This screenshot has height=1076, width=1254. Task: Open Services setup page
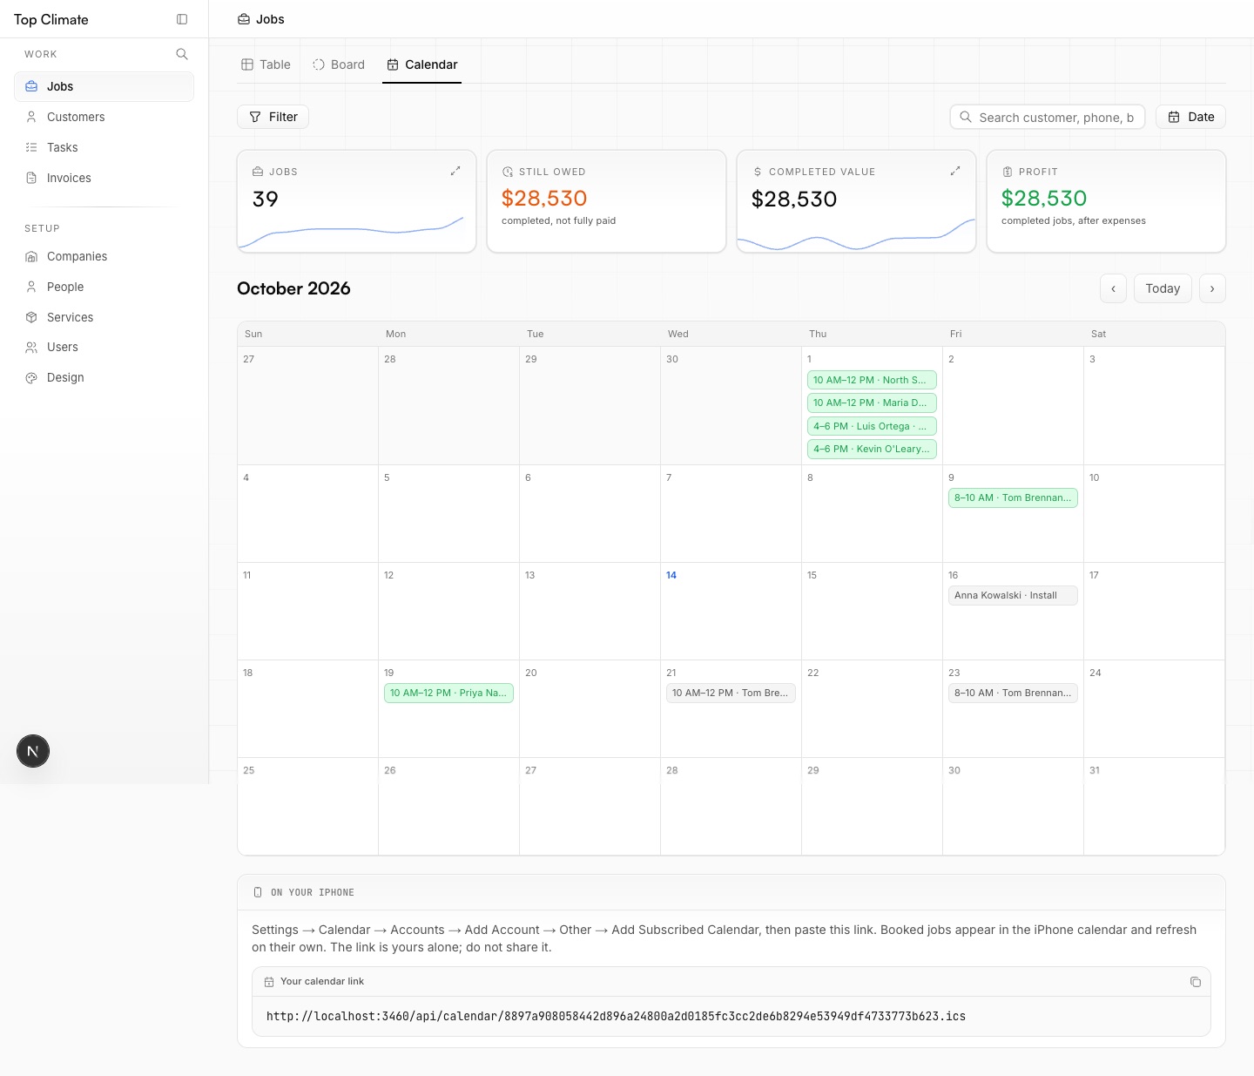tap(104, 317)
